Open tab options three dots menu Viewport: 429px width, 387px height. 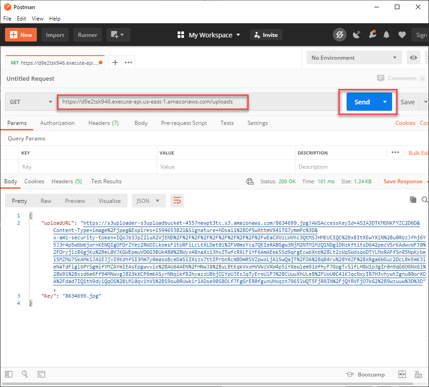tap(128, 62)
